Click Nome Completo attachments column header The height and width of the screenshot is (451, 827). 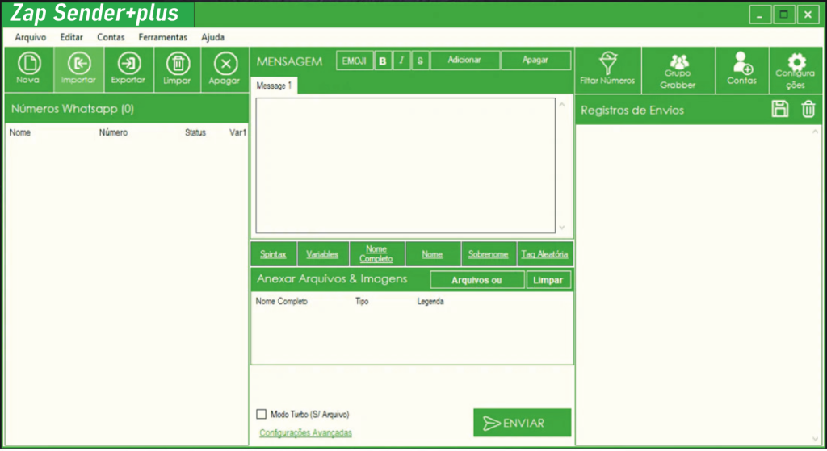(282, 302)
